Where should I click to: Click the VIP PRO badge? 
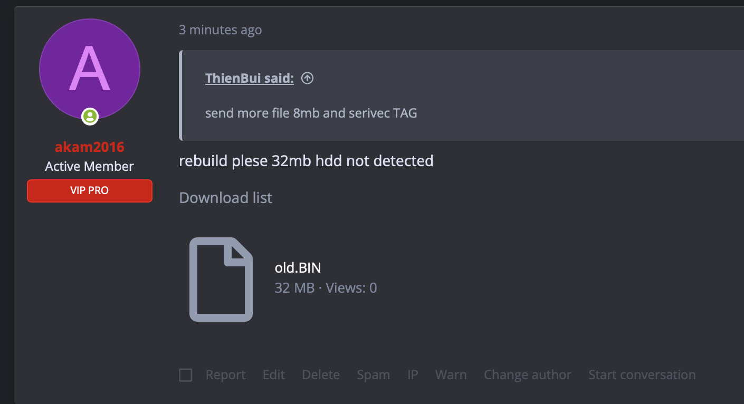coord(90,190)
